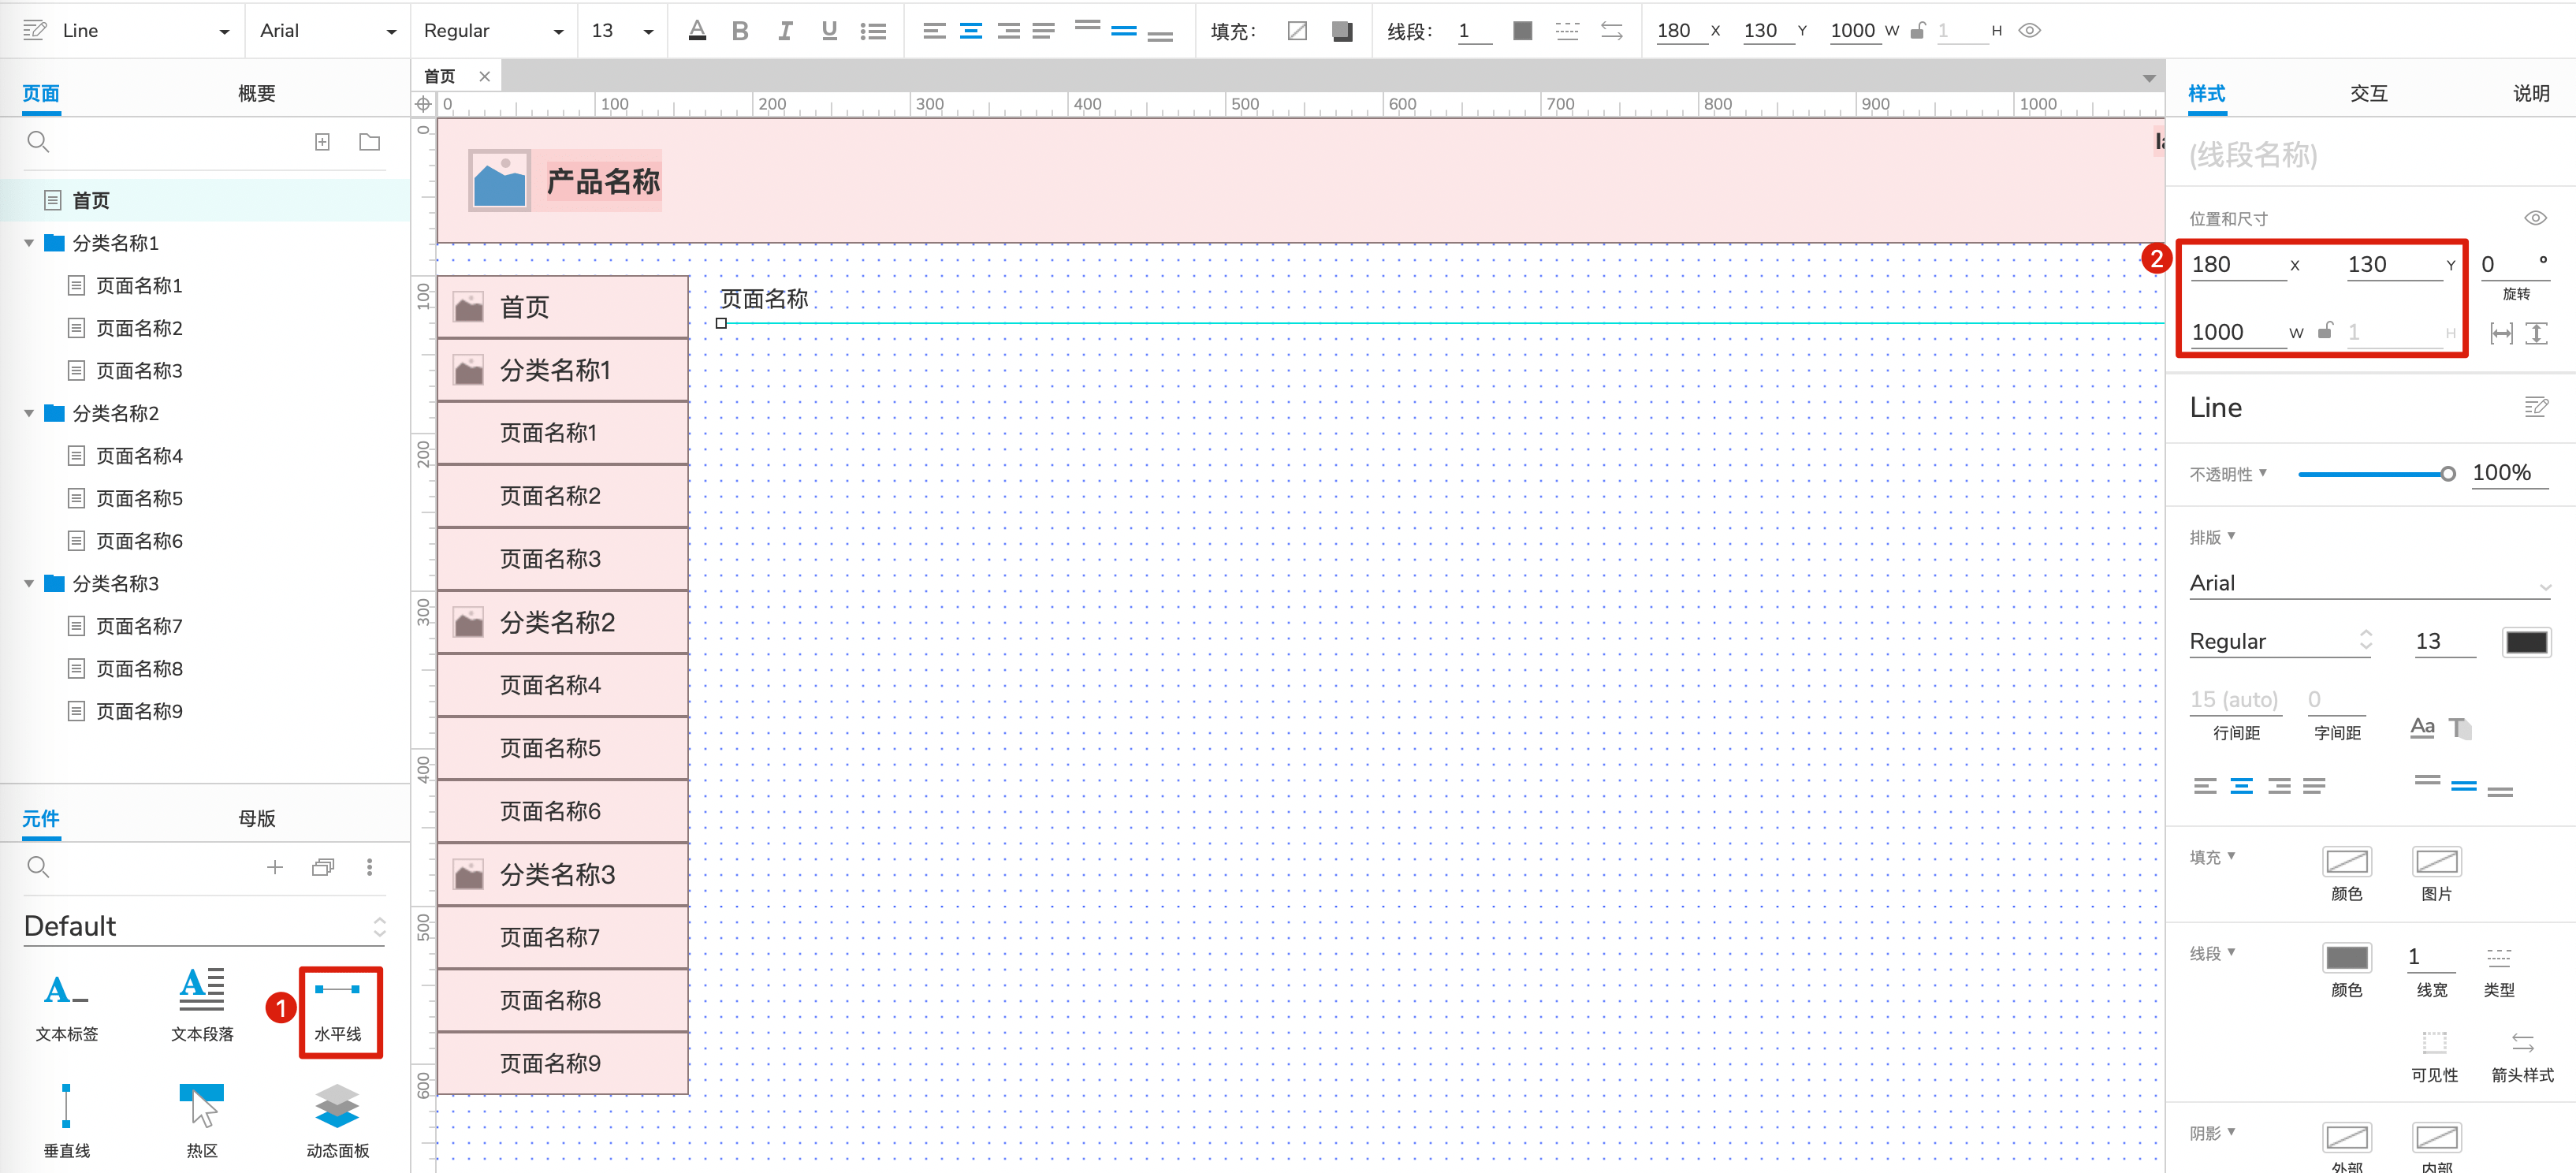Select the horizontal line (水平线) widget

pyautogui.click(x=337, y=1008)
